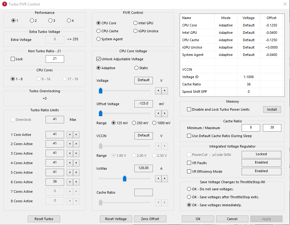Image resolution: width=290 pixels, height=225 pixels.
Task: Click the Offset Voltage slider handle
Action: (x=100, y=113)
